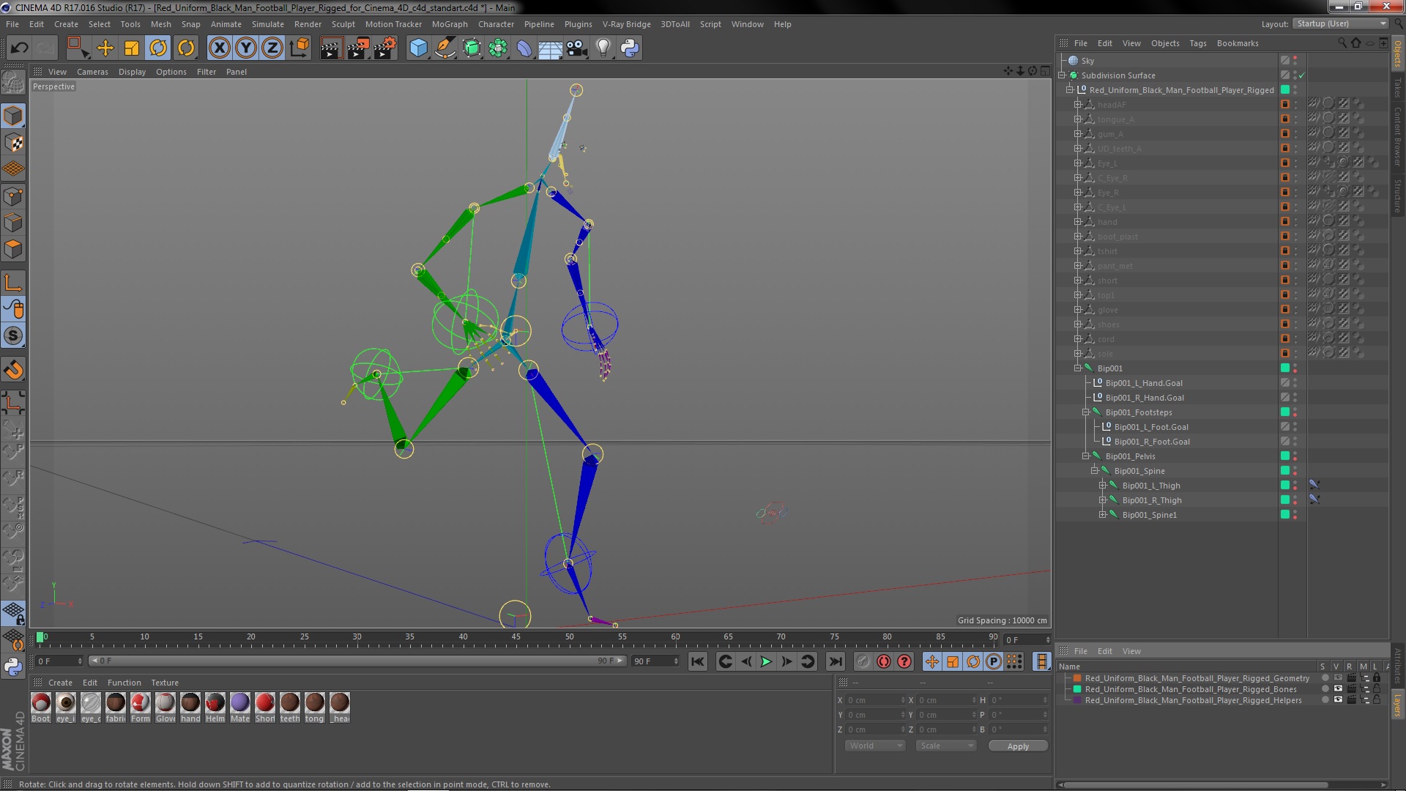This screenshot has width=1406, height=791.
Task: Select Points mode
Action: coord(13,196)
